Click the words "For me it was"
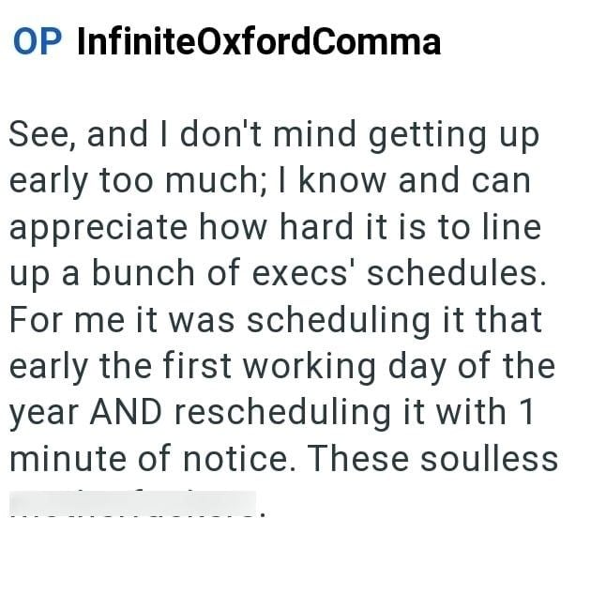Screen dimensions: 591x610 point(112,320)
